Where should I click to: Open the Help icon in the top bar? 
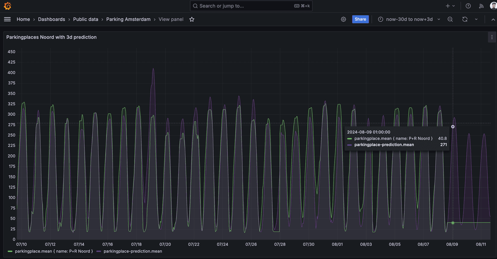pyautogui.click(x=468, y=6)
